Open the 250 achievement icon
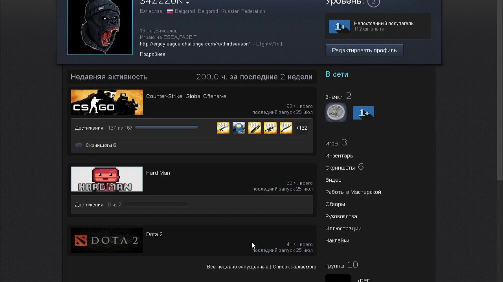Viewport: 503px width, 282px height. point(223,128)
